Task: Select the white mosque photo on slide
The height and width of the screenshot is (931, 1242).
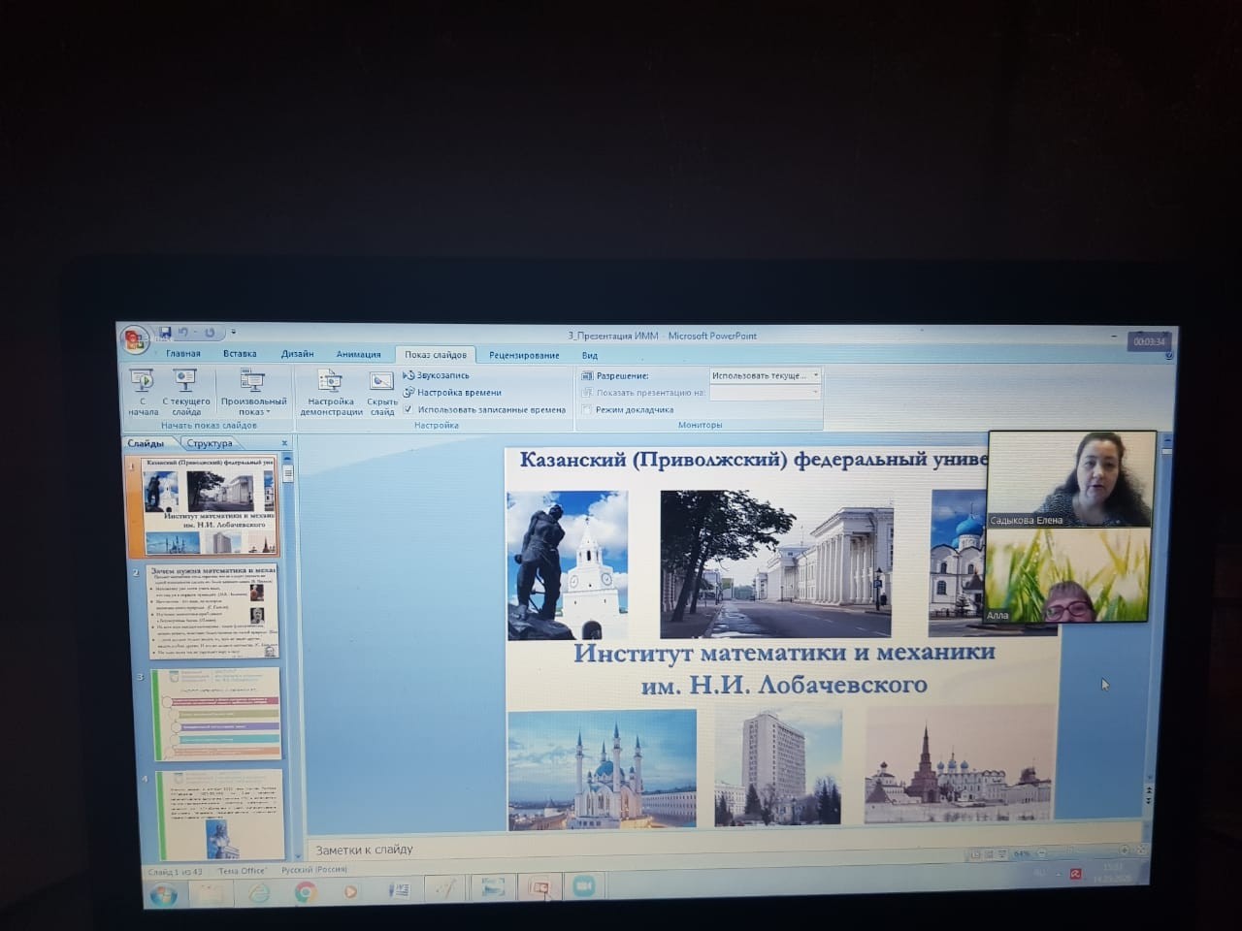Action: tap(603, 770)
